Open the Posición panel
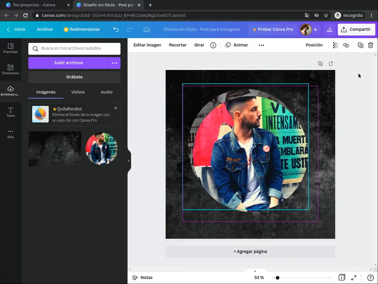Screen dimensions: 378x284 (314, 45)
